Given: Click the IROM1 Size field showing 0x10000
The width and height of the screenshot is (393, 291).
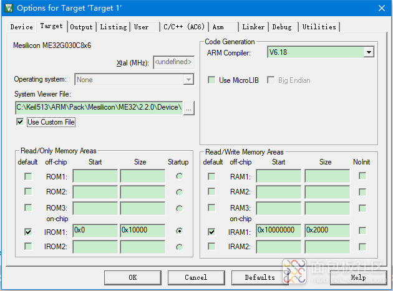Looking at the screenshot, I should pyautogui.click(x=143, y=231).
